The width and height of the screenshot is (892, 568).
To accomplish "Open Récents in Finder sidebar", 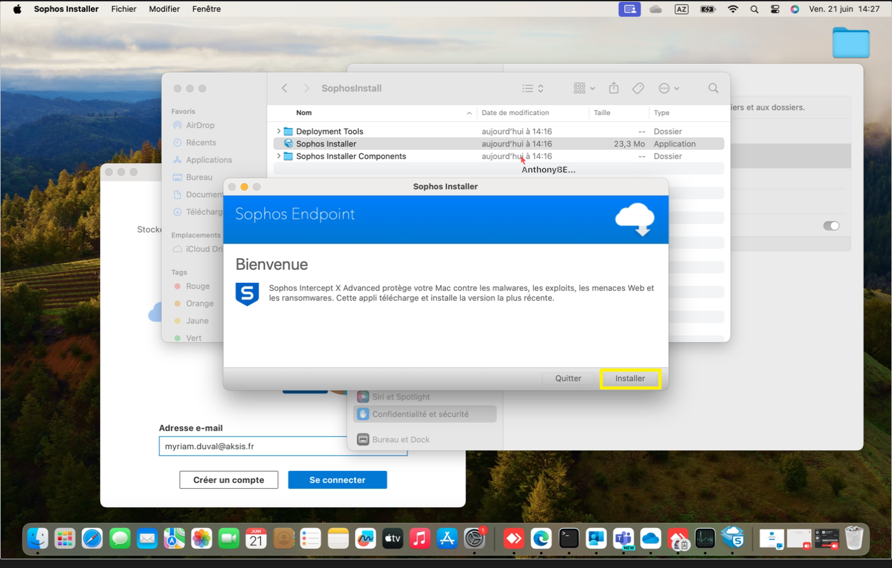I will (194, 142).
